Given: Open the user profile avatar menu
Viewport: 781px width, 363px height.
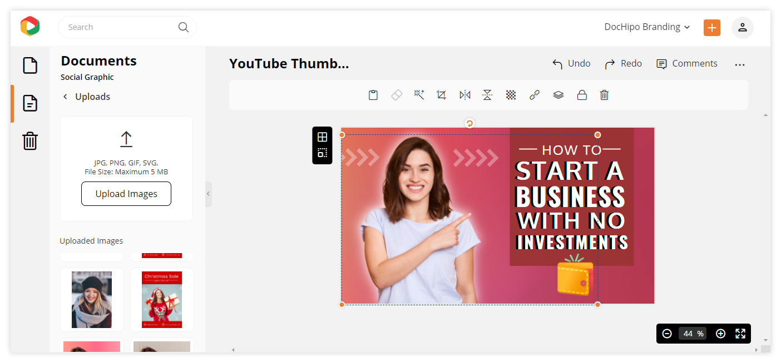Looking at the screenshot, I should [743, 28].
